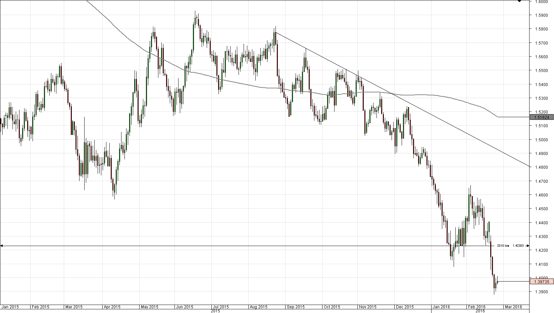The image size is (554, 313).
Task: Click the 1.42303 level value label
Action: point(518,246)
